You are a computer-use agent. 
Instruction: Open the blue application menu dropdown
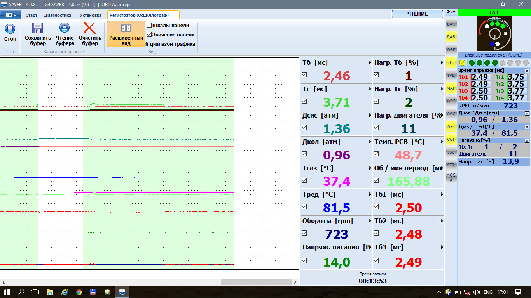click(x=11, y=15)
